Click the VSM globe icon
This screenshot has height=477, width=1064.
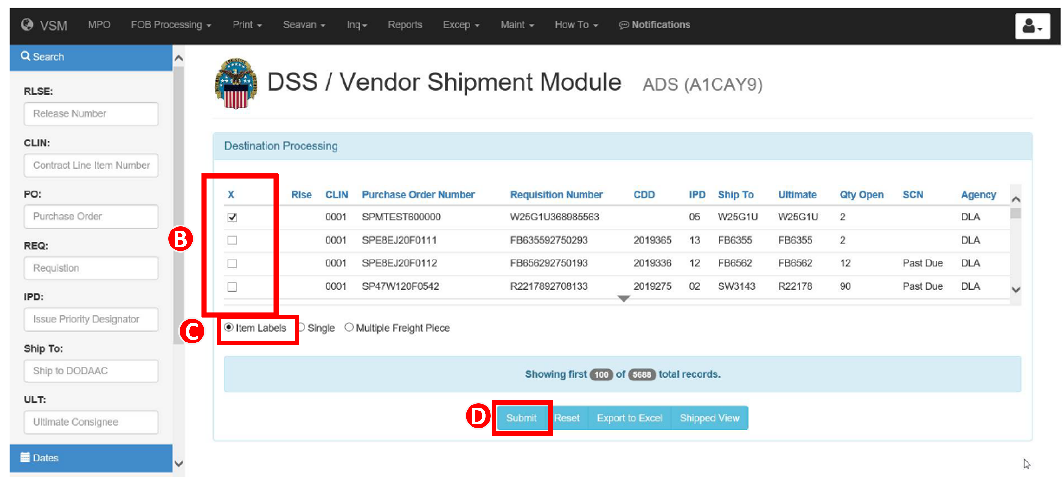[27, 25]
